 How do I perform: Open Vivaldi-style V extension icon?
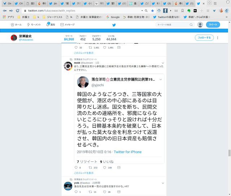(x=214, y=10)
